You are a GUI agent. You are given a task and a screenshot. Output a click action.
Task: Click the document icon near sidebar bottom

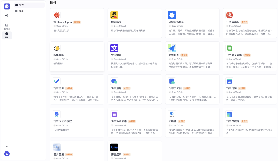[7, 146]
